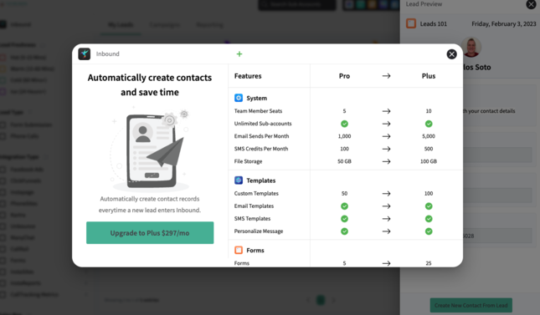Click Automatically create contacts and save time heading
This screenshot has height=315, width=540.
[150, 85]
